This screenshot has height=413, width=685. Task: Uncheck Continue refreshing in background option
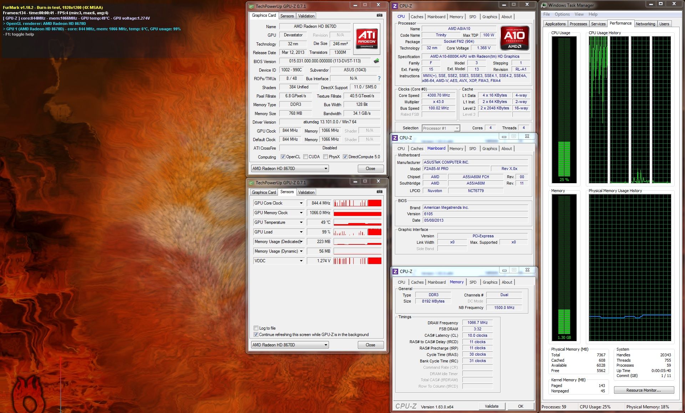(x=256, y=335)
